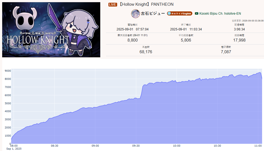
Task: Click the 9000 label on viewer axis
Action: [8, 71]
